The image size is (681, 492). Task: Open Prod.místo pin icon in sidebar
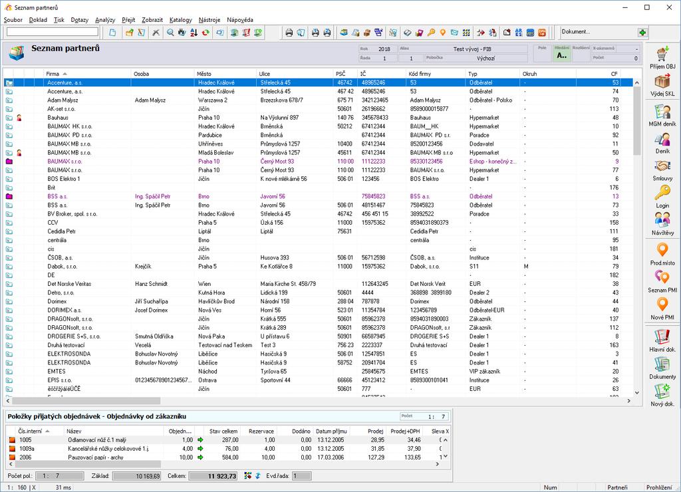(x=662, y=255)
